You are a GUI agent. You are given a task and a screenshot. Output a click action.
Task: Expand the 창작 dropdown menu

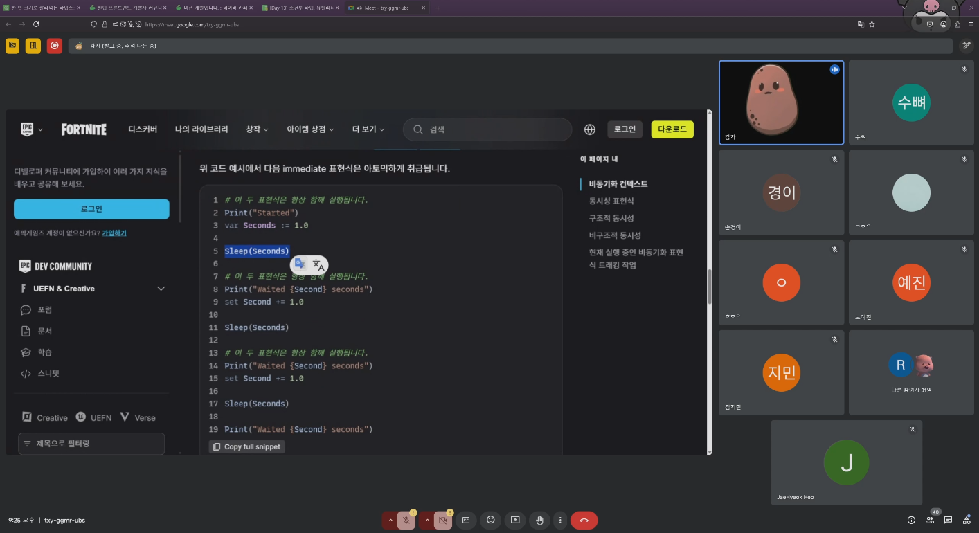coord(257,129)
